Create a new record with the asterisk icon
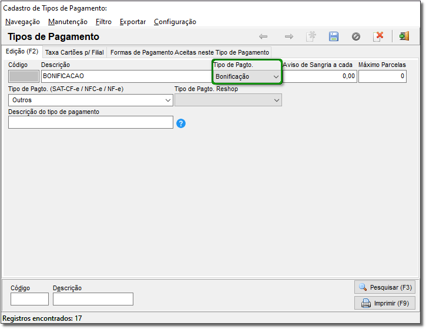This screenshot has width=426, height=329. [311, 36]
